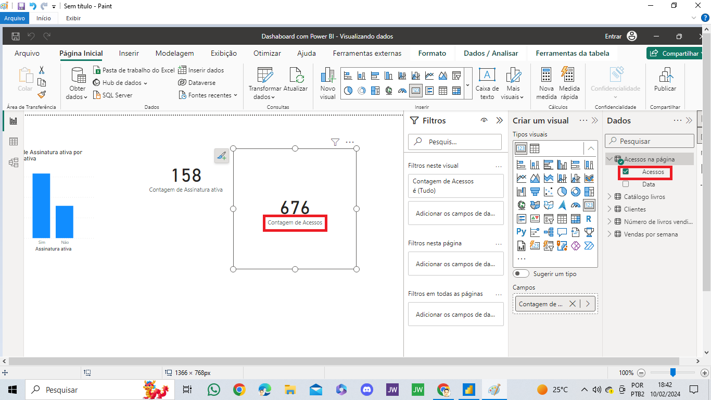Choose the funnel chart visual type
This screenshot has height=400, width=711.
click(x=535, y=192)
